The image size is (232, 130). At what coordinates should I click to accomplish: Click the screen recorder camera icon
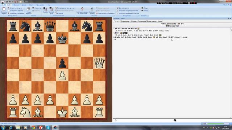tap(189, 3)
